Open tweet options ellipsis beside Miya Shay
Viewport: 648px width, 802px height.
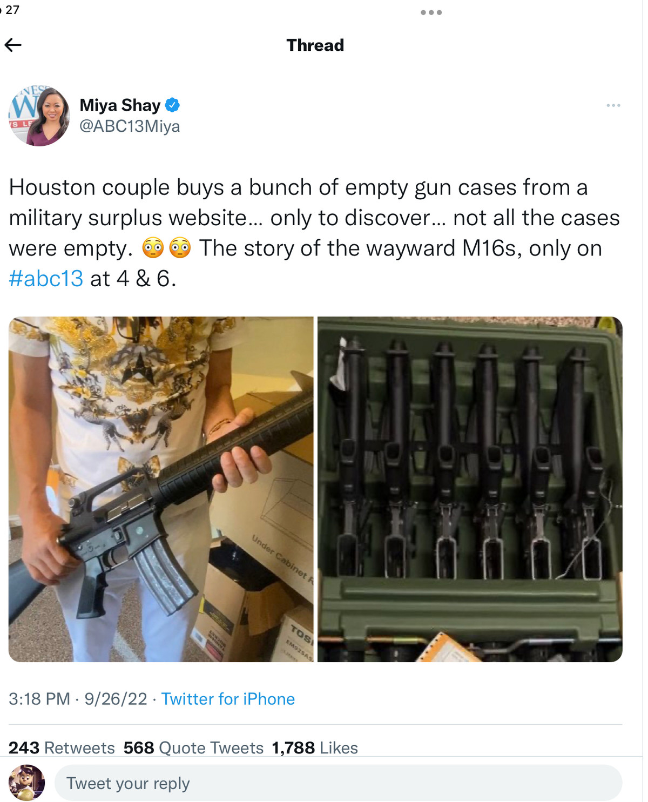(x=613, y=105)
